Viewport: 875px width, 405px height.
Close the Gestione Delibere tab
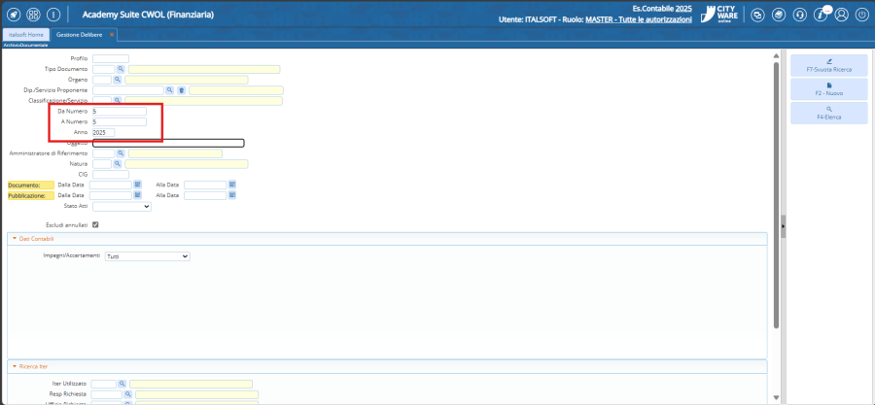point(112,34)
